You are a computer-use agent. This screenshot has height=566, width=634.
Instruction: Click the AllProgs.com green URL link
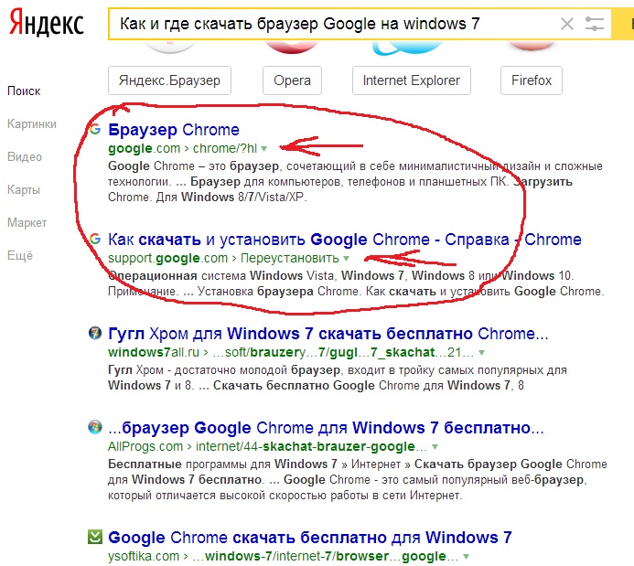[x=145, y=446]
